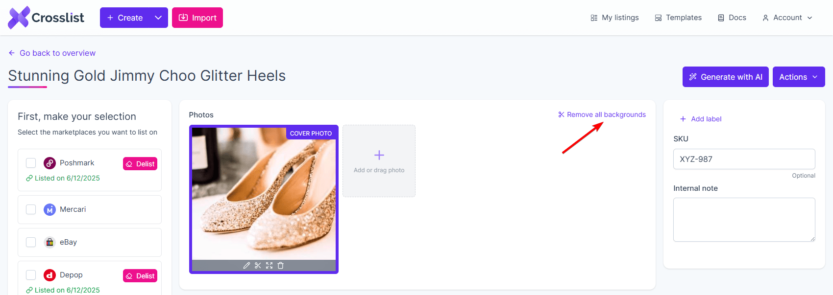833x295 pixels.
Task: Expand cover photo with fullscreen icon
Action: pos(269,266)
